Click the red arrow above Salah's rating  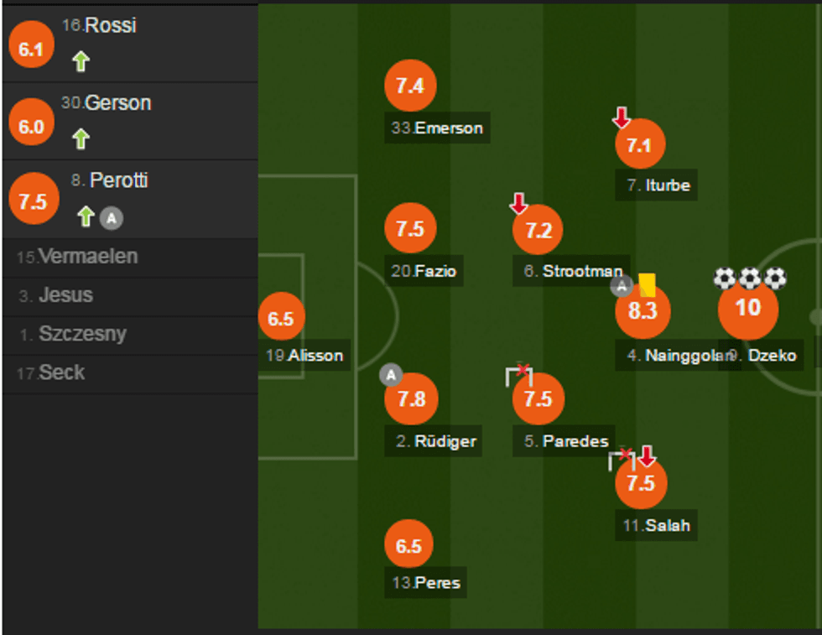(x=646, y=456)
